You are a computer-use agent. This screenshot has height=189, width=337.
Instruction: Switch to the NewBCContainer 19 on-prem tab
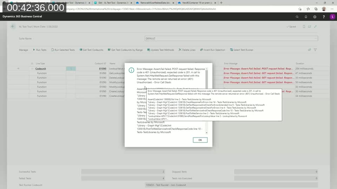[197, 3]
